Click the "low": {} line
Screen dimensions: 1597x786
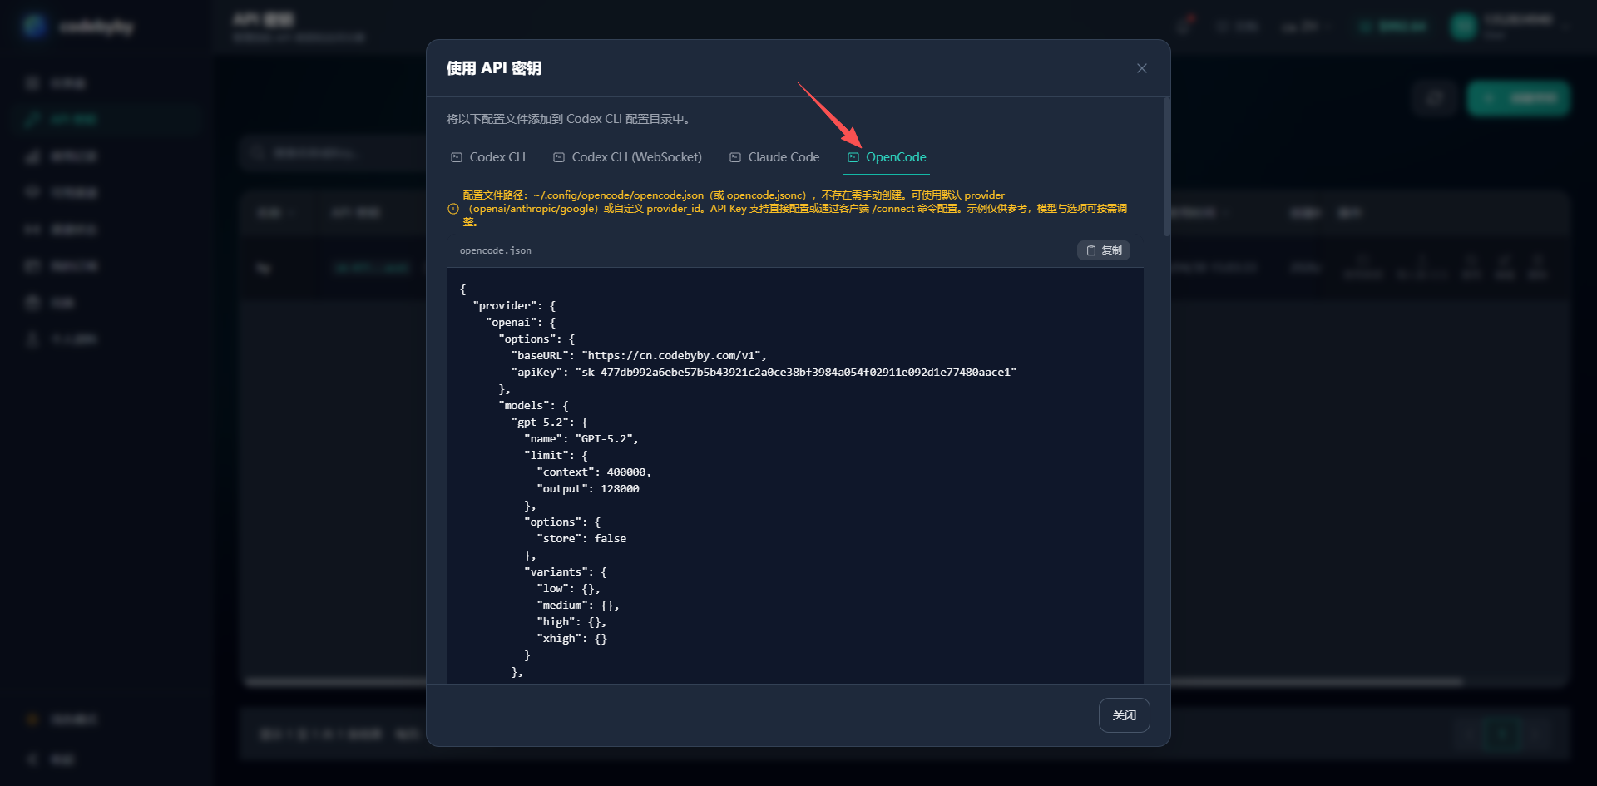coord(569,588)
